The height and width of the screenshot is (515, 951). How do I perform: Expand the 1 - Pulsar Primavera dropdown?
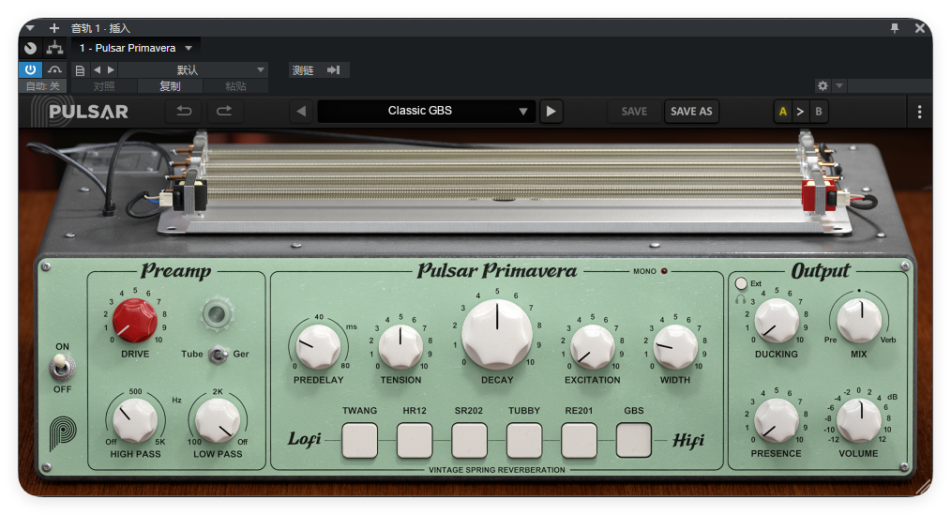pos(189,48)
